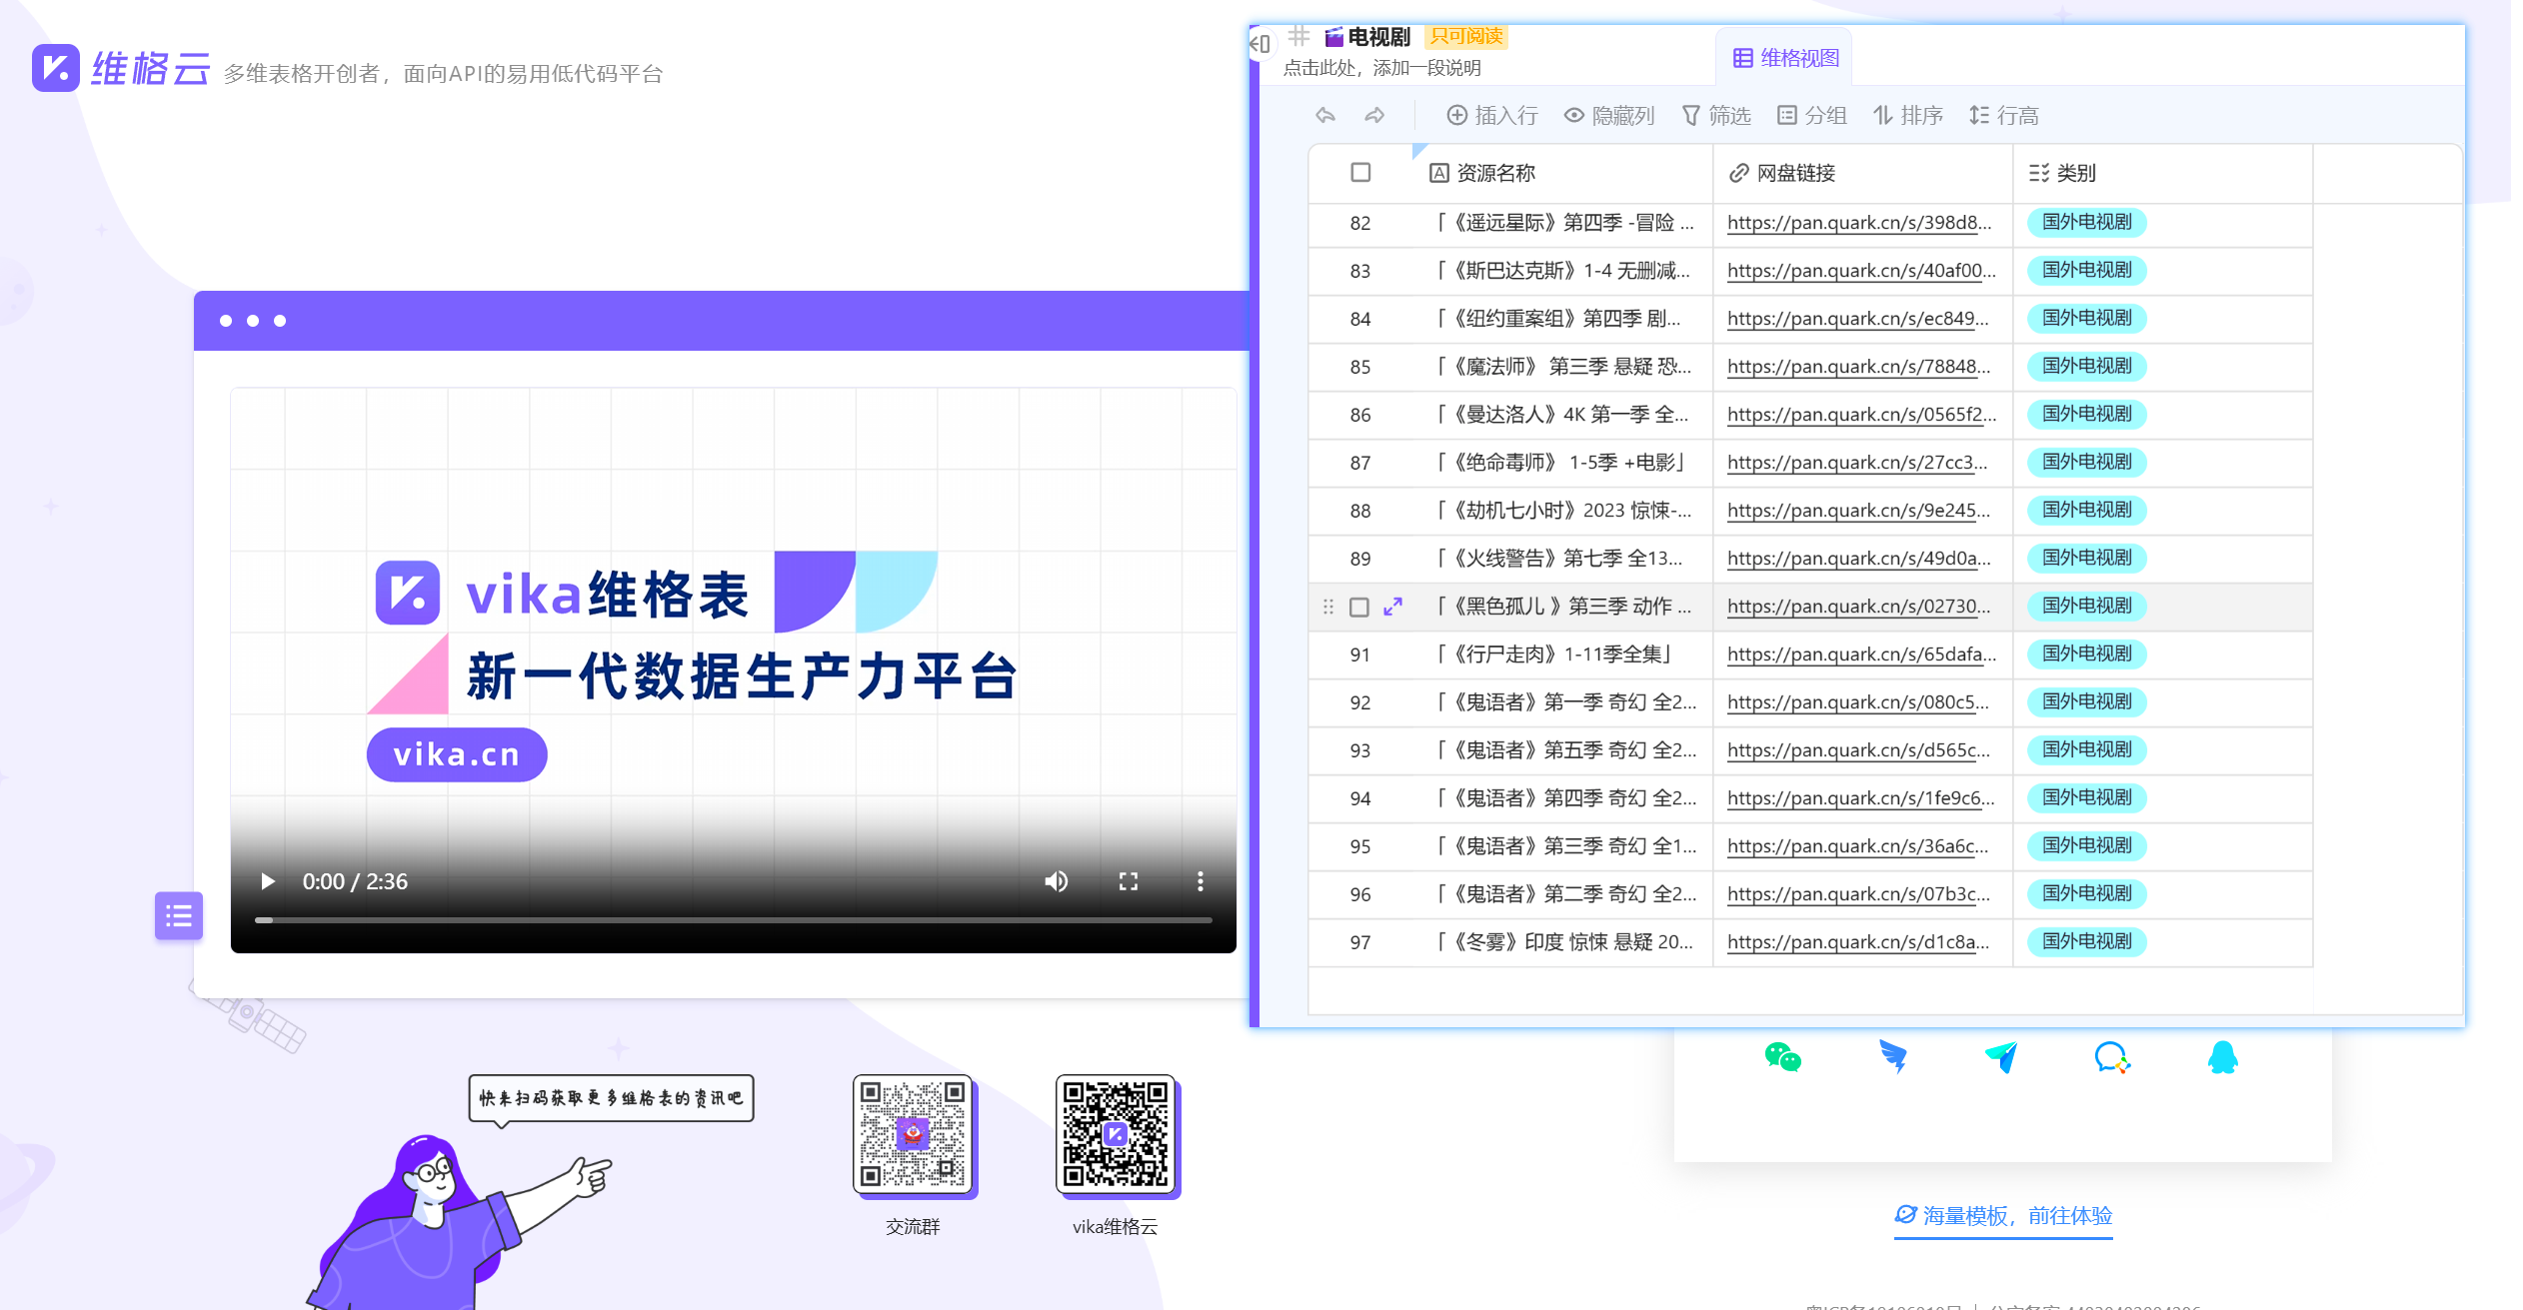This screenshot has height=1310, width=2523.
Task: Check the select-all header checkbox
Action: (1360, 173)
